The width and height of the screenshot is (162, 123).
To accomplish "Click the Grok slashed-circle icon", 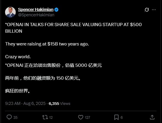I will click(x=147, y=10).
